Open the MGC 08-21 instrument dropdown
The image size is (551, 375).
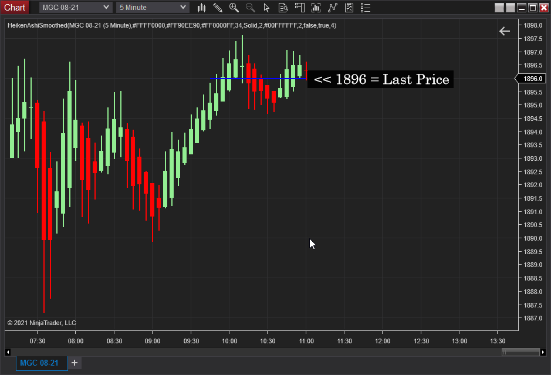tap(75, 7)
